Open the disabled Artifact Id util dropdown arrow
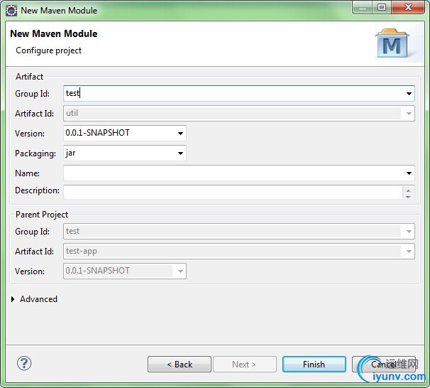430x388 pixels. (x=409, y=114)
